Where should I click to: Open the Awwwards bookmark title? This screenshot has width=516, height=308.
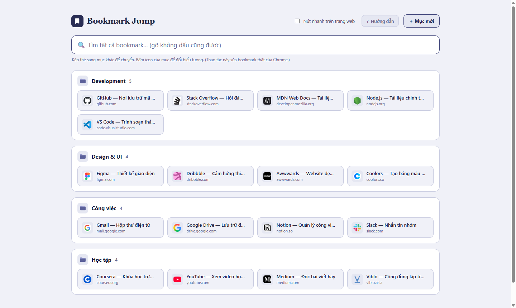click(x=305, y=173)
